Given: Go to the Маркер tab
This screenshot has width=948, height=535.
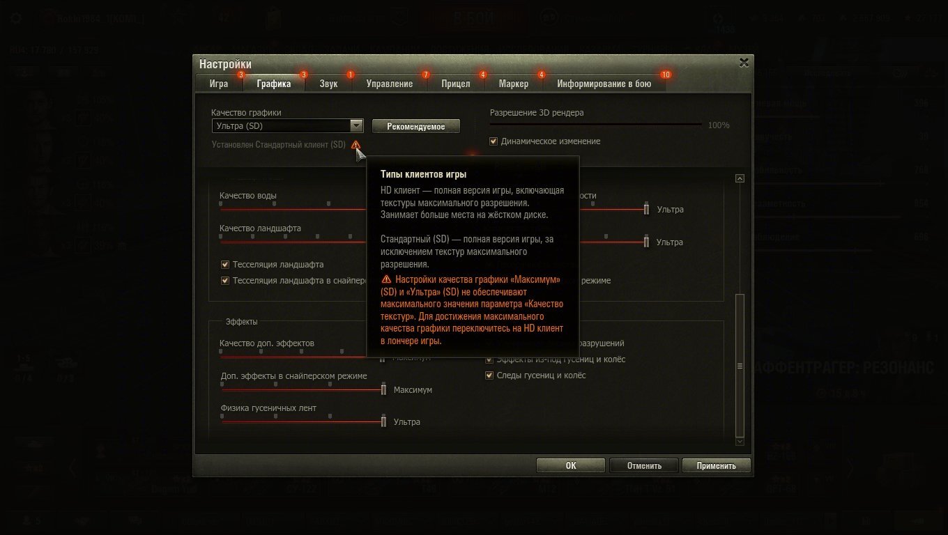Looking at the screenshot, I should [x=513, y=84].
